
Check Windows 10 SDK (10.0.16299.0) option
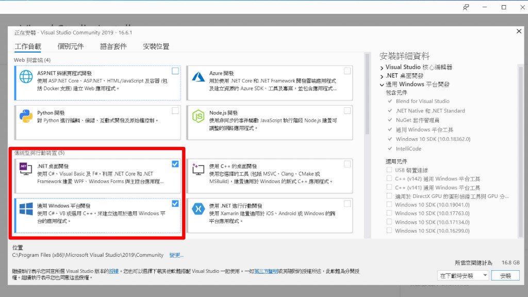389,230
